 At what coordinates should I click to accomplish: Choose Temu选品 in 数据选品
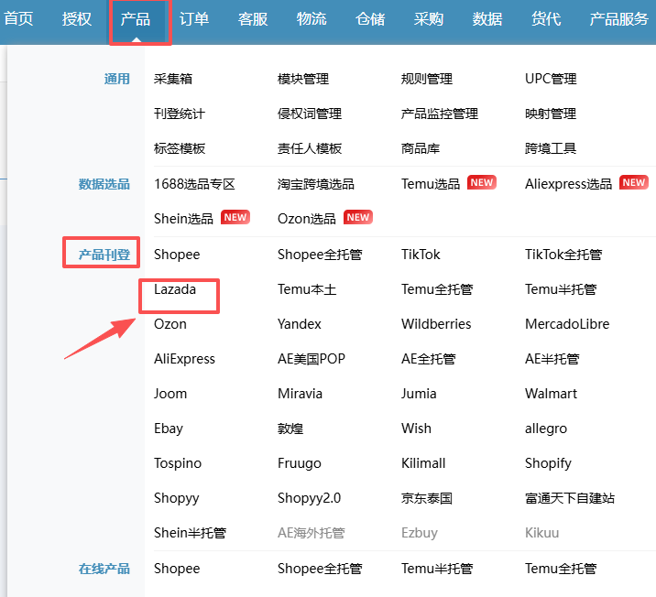[431, 184]
